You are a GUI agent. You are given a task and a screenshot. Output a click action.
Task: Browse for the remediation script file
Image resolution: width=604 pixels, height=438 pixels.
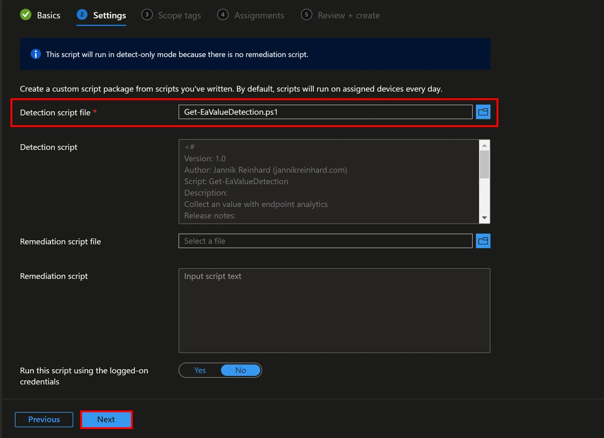(x=483, y=241)
